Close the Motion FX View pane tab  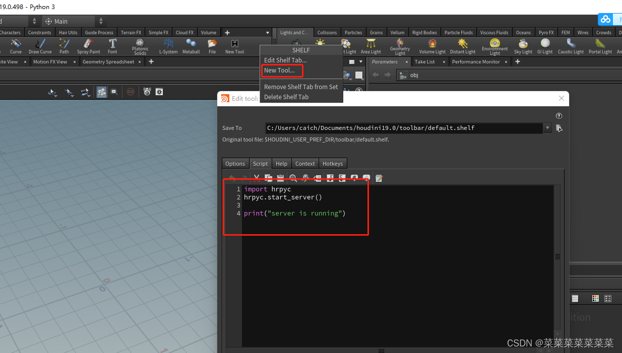pos(75,61)
